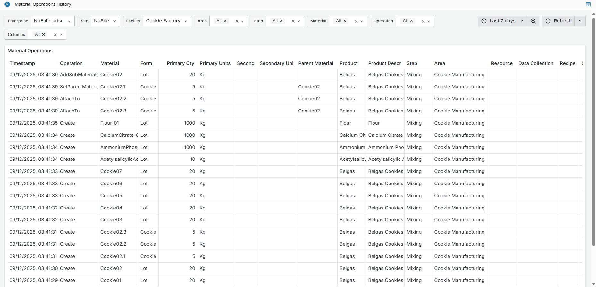
Task: Open the Enterprise dropdown showing NoEnterprise
Action: coord(53,21)
